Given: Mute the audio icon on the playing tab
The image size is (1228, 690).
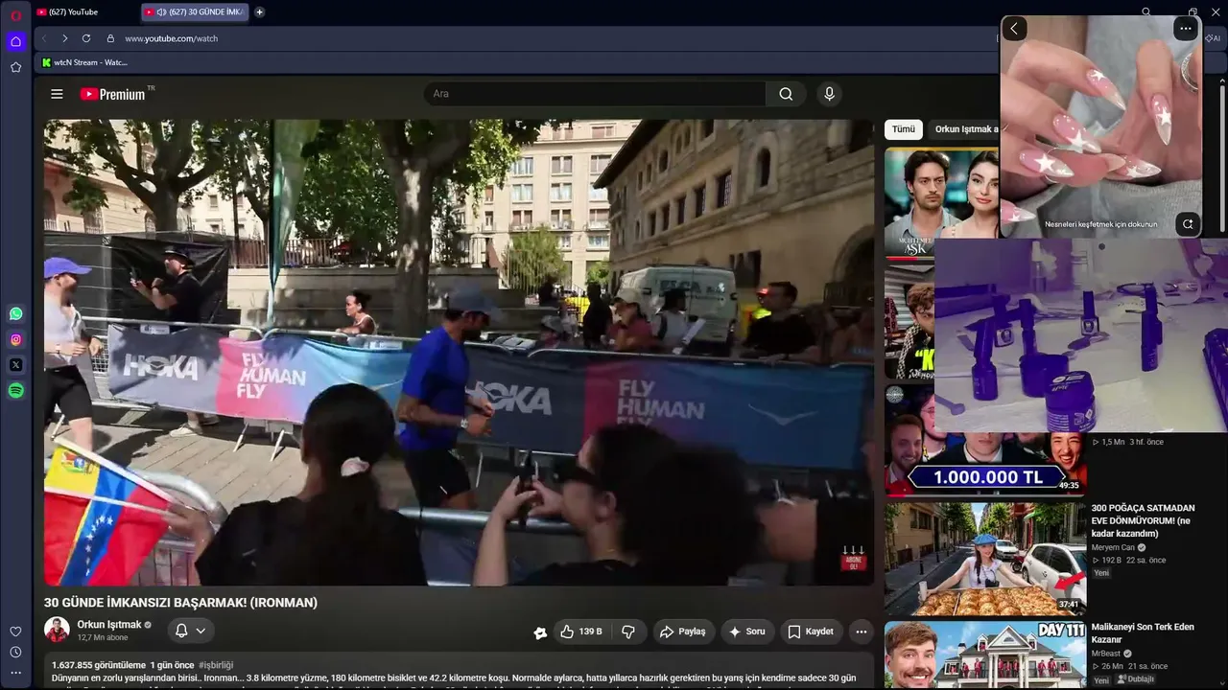Looking at the screenshot, I should tap(161, 12).
